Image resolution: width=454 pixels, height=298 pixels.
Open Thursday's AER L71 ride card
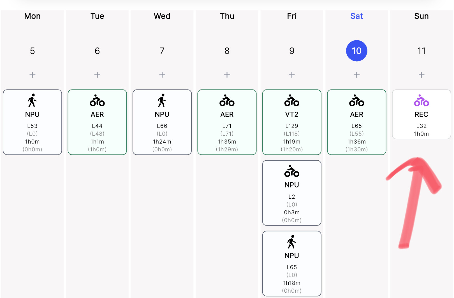click(x=227, y=122)
